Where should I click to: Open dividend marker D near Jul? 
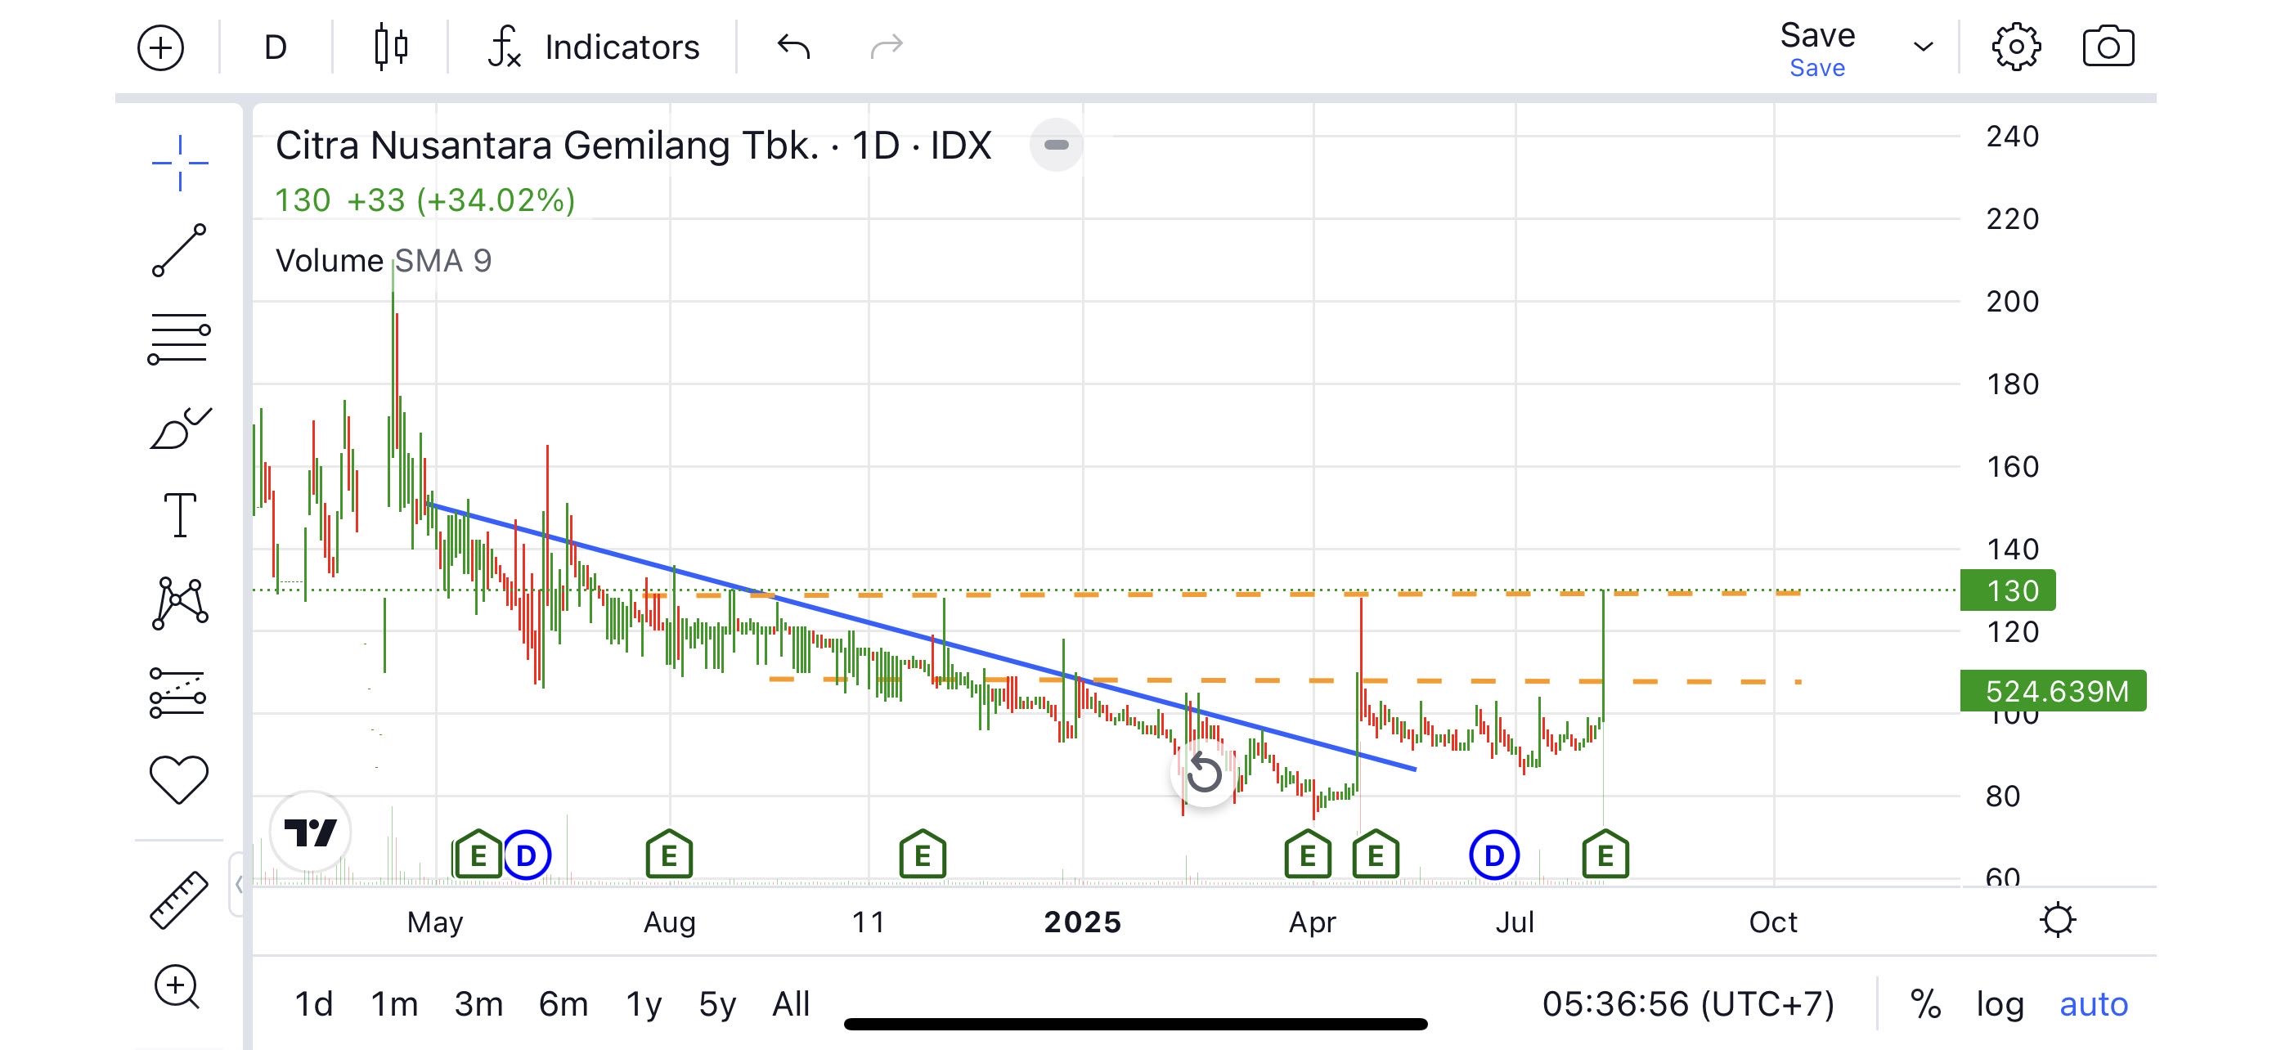[1494, 855]
